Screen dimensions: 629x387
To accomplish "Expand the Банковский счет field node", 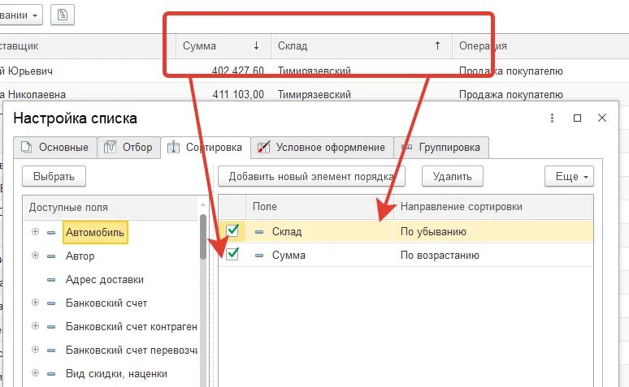I will coord(35,303).
